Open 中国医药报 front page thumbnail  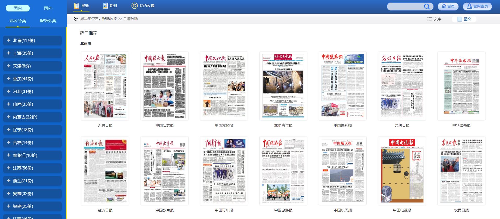pos(343,86)
